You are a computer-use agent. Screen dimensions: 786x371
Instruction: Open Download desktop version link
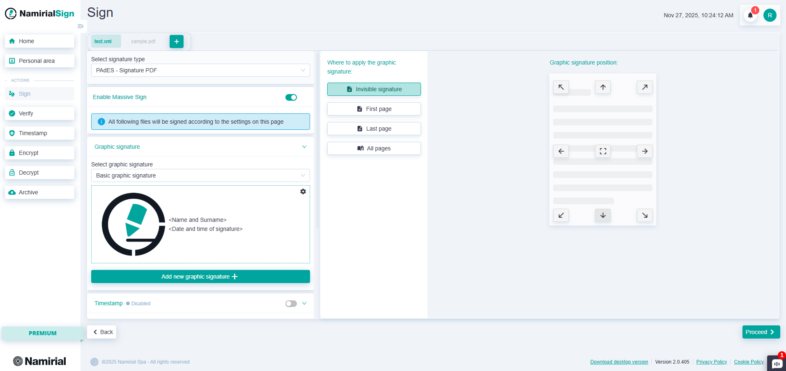pos(619,362)
